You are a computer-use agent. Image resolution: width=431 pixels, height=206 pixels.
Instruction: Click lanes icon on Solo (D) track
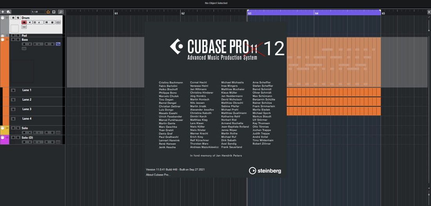(x=58, y=142)
